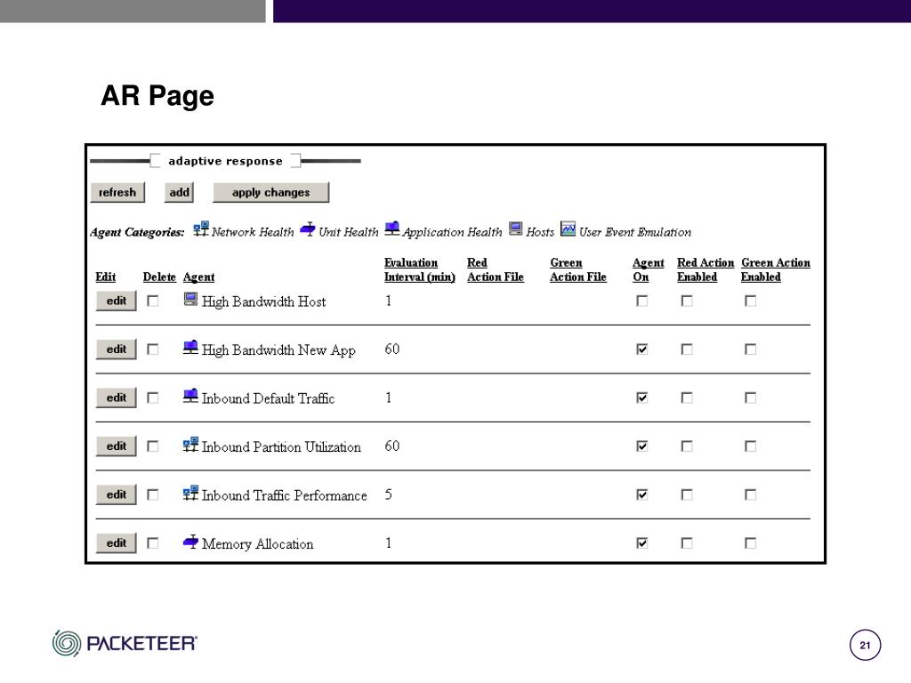911x683 pixels.
Task: Disable Agent On for Memory Allocation
Action: click(642, 543)
